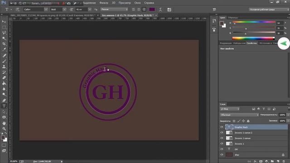290x163 pixels.
Task: Select the Hand tool
Action: [4, 123]
